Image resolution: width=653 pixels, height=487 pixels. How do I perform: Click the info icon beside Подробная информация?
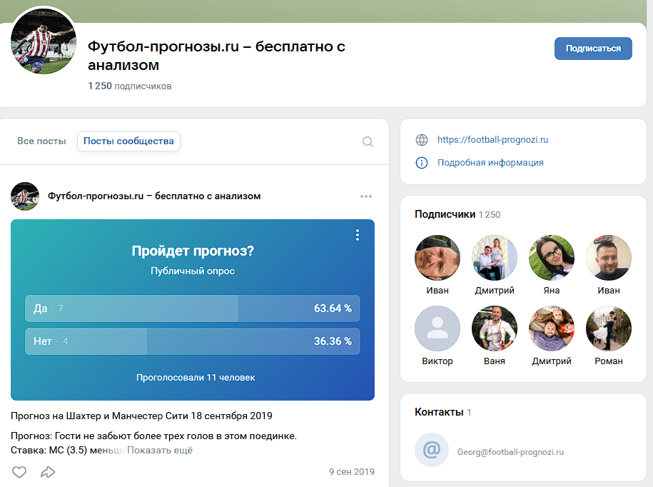pyautogui.click(x=422, y=164)
